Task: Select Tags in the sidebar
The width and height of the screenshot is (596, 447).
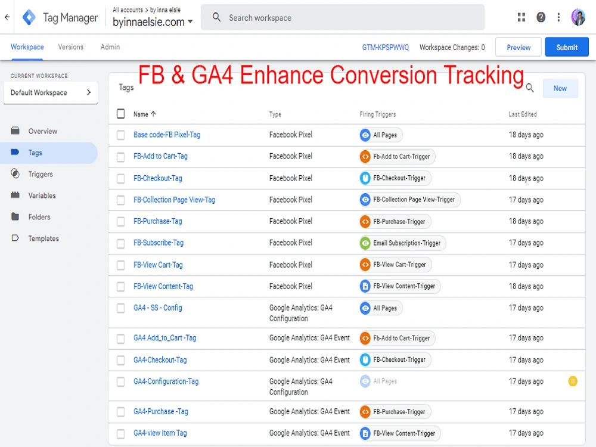Action: 49,153
